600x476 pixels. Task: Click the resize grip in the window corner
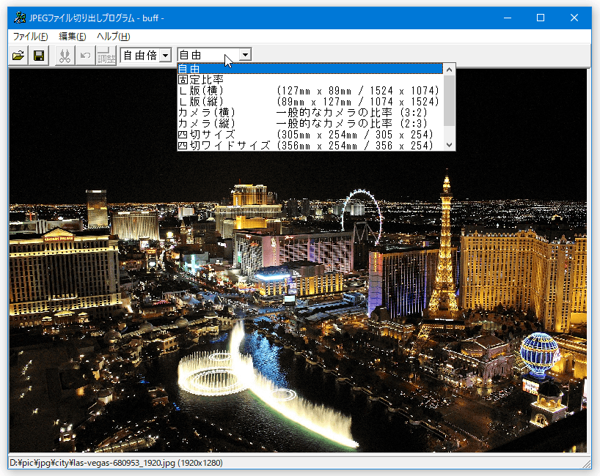click(586, 464)
